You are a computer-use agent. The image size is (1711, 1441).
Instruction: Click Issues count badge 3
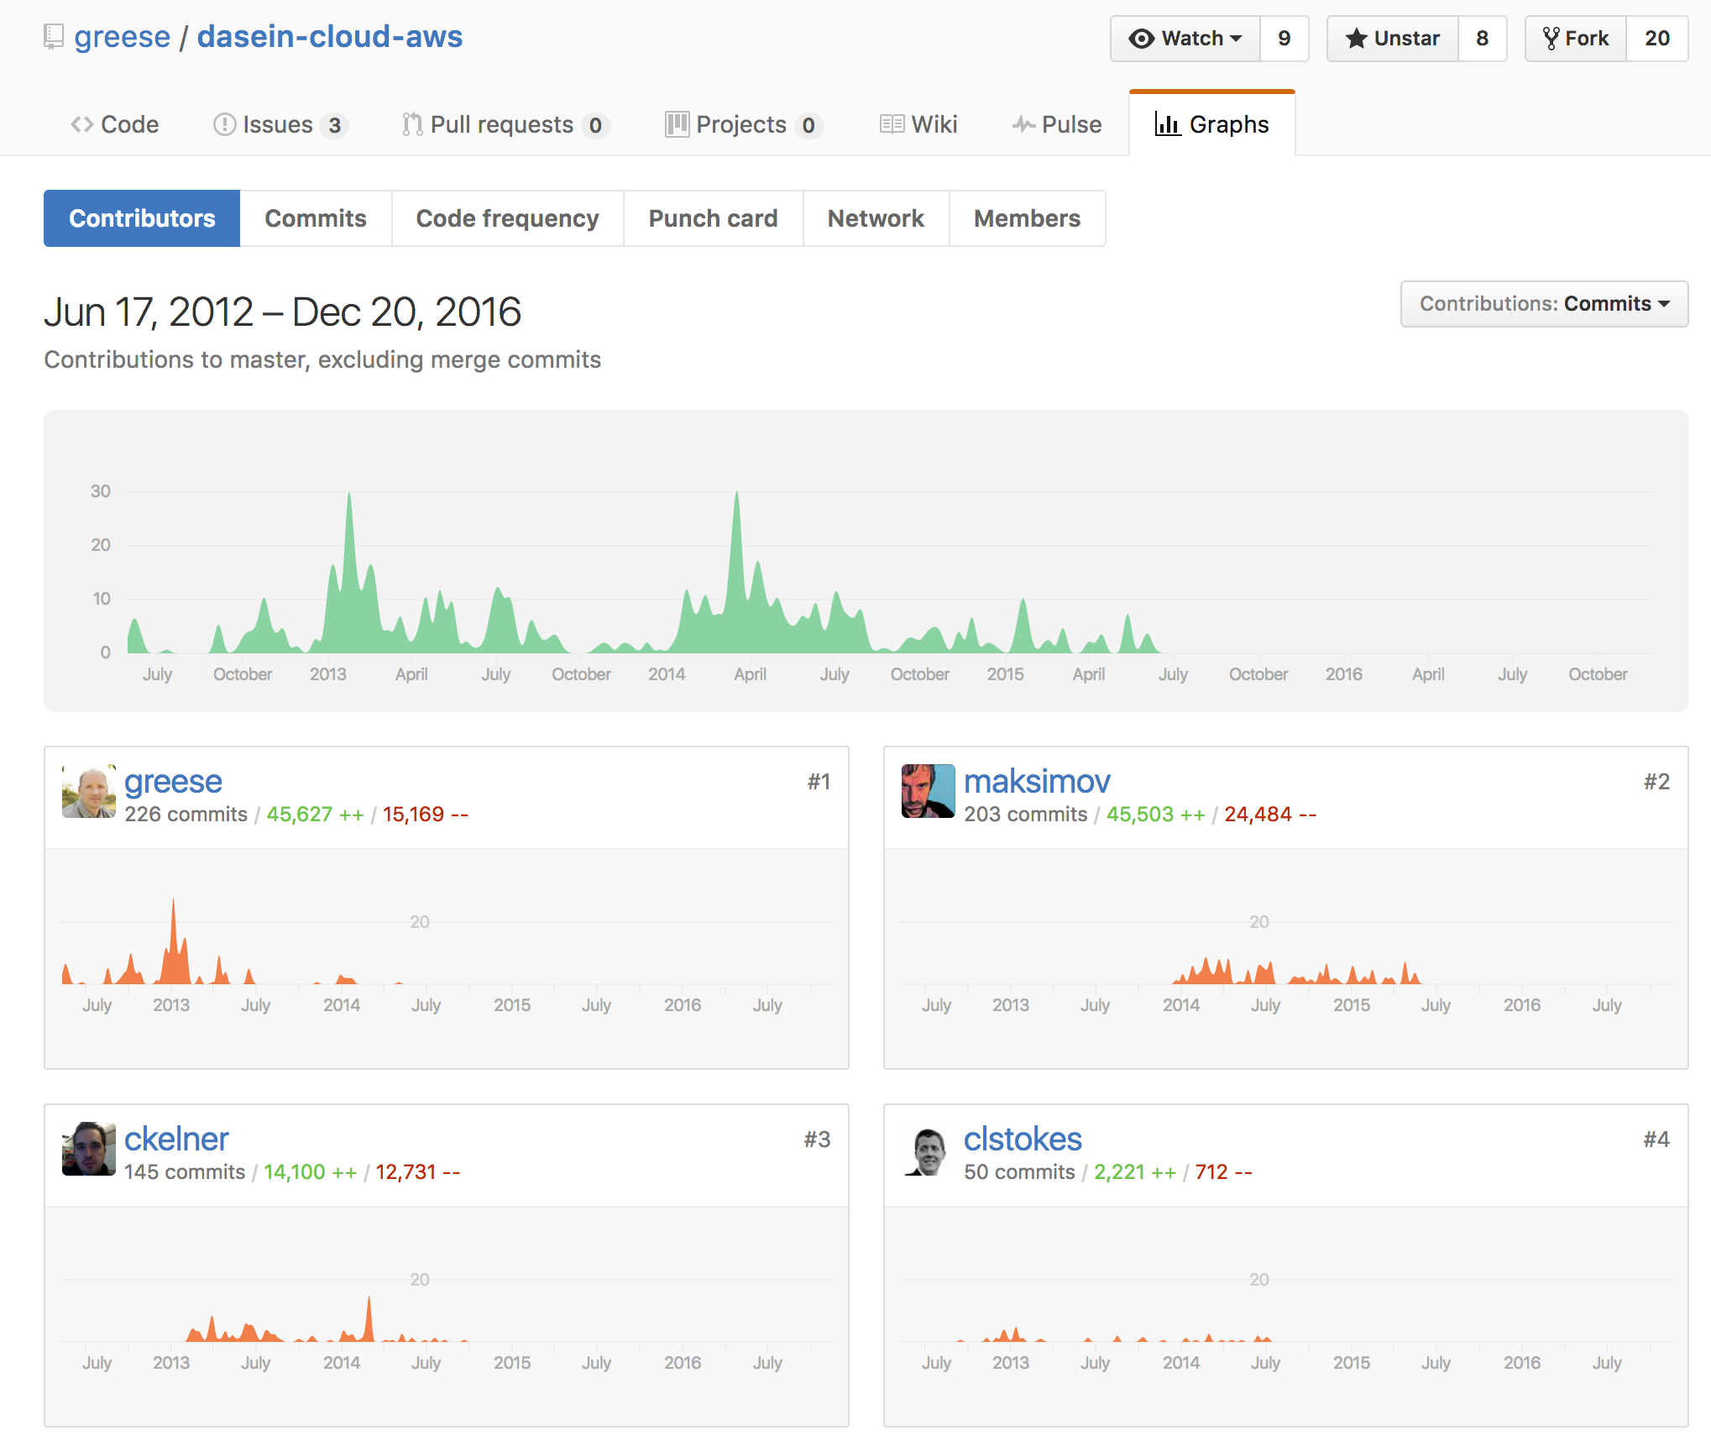(334, 125)
